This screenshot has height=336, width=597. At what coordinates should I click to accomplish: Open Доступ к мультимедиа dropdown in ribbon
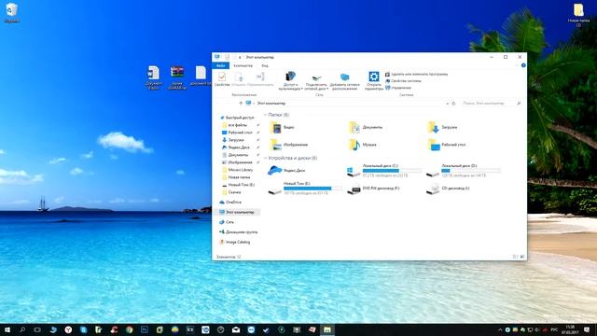290,81
